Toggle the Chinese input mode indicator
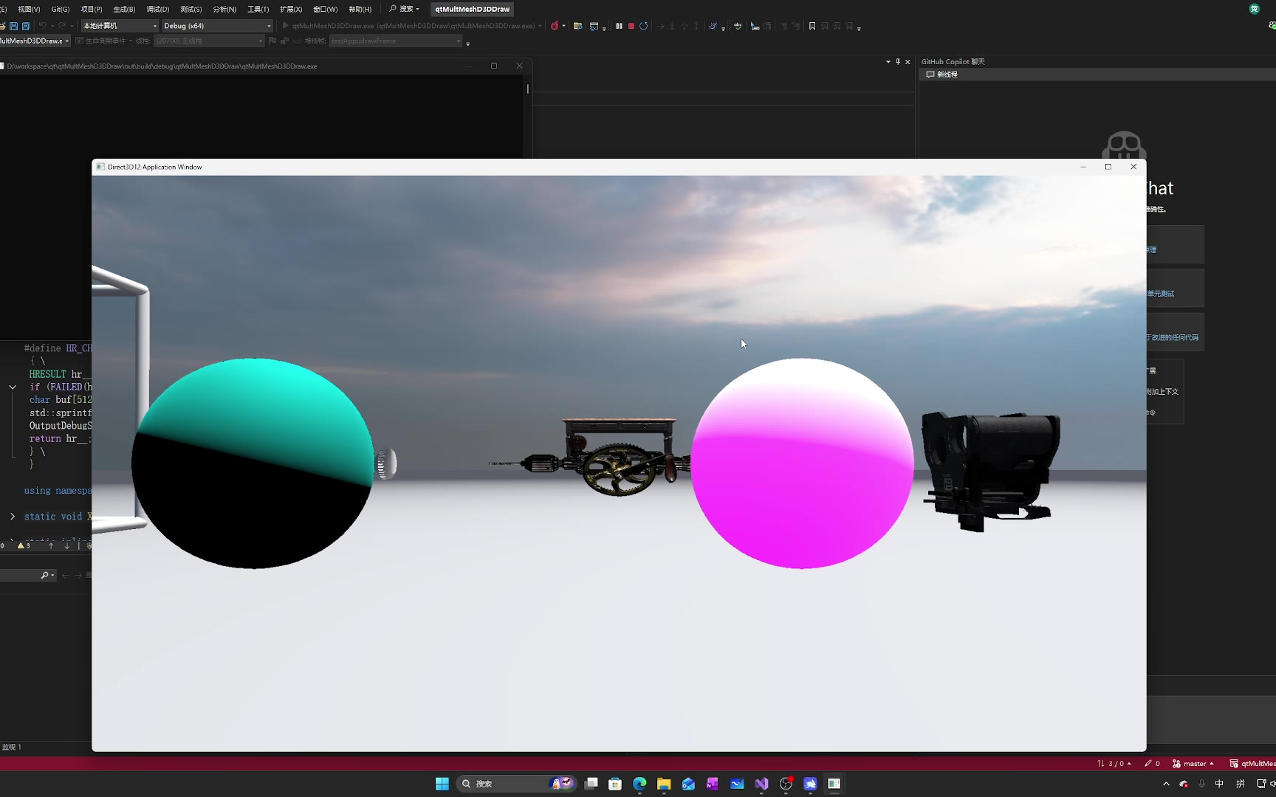The image size is (1276, 797). (1219, 784)
